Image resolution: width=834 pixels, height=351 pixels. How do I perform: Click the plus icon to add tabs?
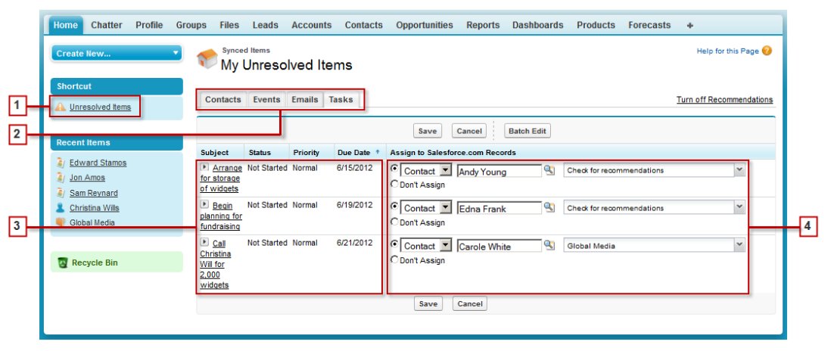(x=690, y=25)
